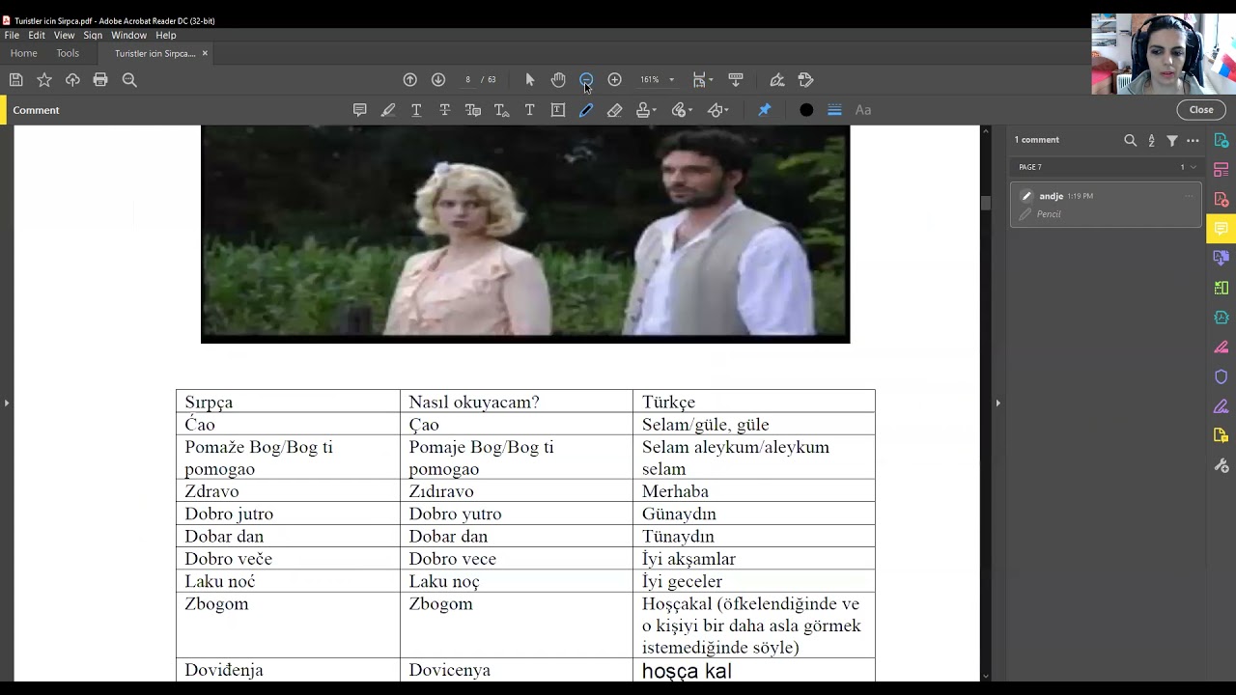Click the vertical document scrollbar thumb

pyautogui.click(x=985, y=204)
